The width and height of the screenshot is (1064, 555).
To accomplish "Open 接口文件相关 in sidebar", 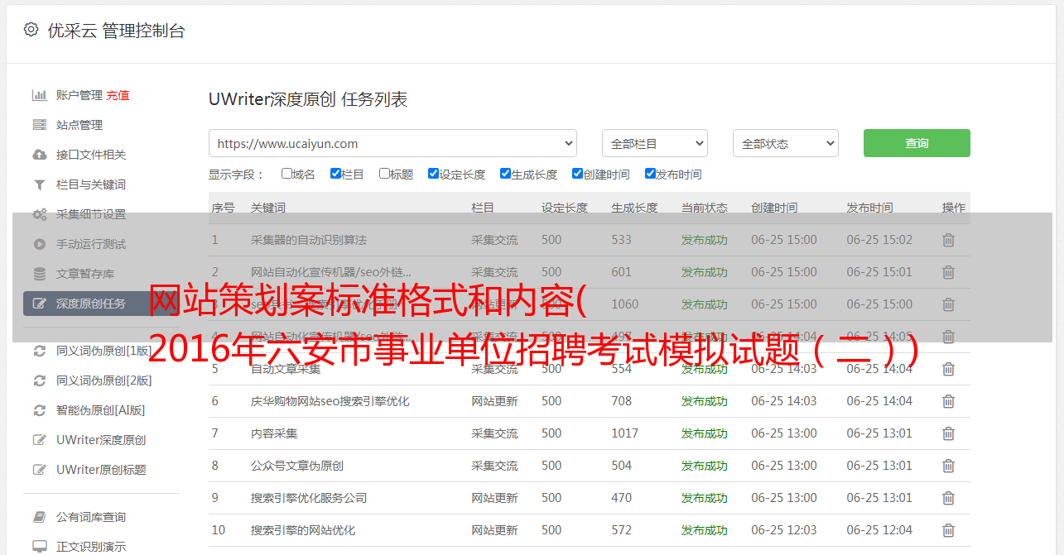I will click(91, 155).
